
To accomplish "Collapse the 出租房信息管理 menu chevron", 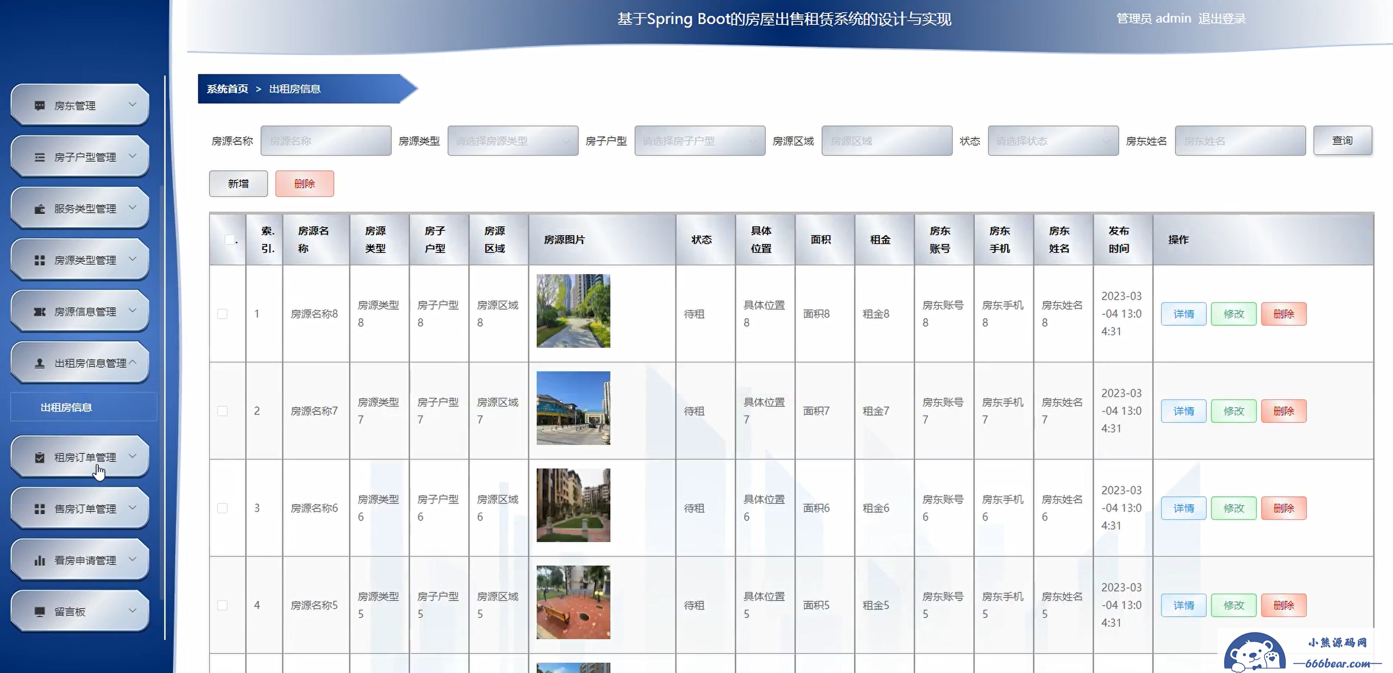I will 133,362.
